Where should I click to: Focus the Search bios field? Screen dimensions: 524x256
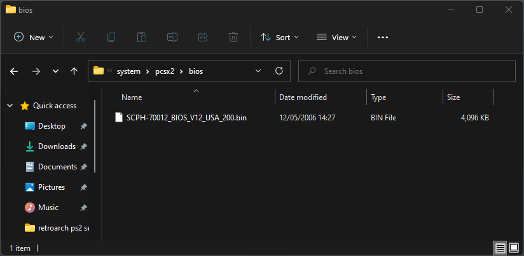(407, 71)
